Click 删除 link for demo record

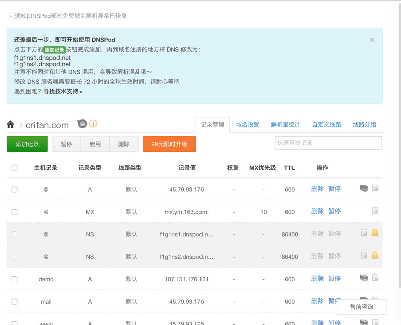317,279
